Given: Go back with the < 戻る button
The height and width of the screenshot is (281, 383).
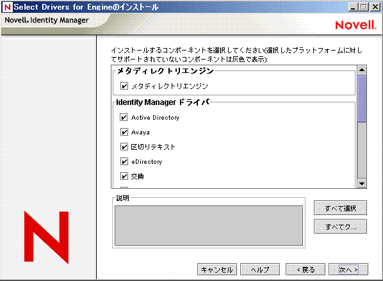Looking at the screenshot, I should pyautogui.click(x=306, y=269).
